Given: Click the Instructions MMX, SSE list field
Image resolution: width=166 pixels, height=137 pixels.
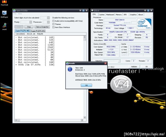Looking at the screenshot, I should (127, 40).
